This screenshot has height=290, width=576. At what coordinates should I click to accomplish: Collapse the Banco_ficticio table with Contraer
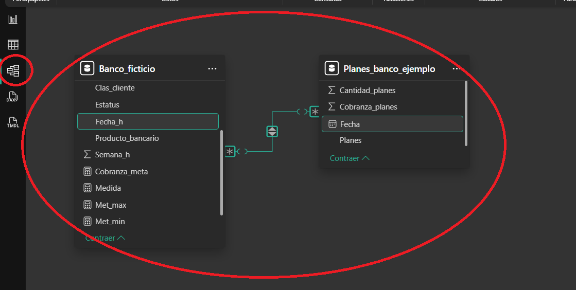[x=105, y=238]
